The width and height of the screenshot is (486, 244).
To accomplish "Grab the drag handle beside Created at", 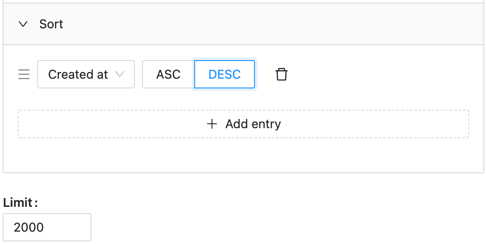I will pyautogui.click(x=24, y=74).
